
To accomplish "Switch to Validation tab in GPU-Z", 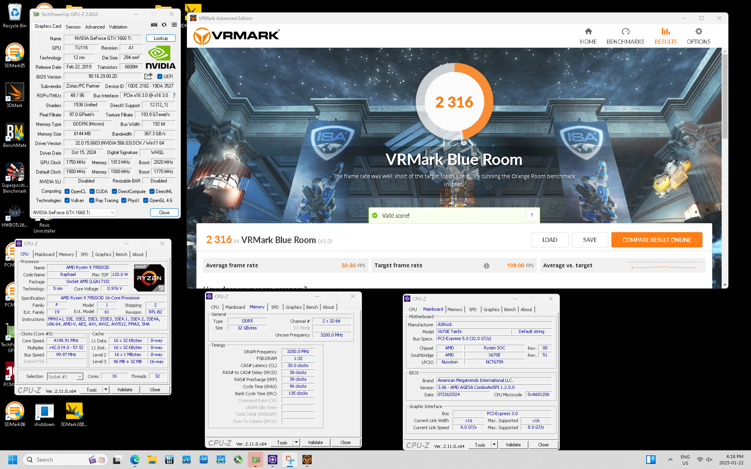I will click(x=118, y=27).
